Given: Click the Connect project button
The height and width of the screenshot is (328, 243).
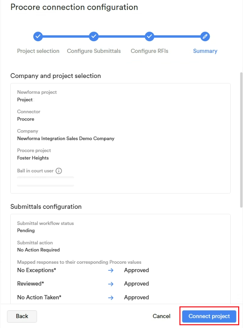Looking at the screenshot, I should (209, 316).
